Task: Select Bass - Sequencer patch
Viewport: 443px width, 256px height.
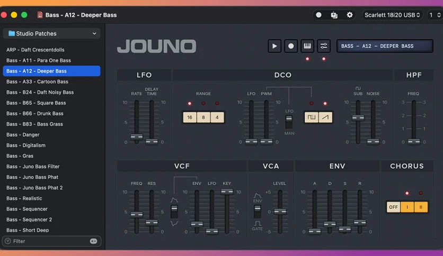Action: point(52,209)
